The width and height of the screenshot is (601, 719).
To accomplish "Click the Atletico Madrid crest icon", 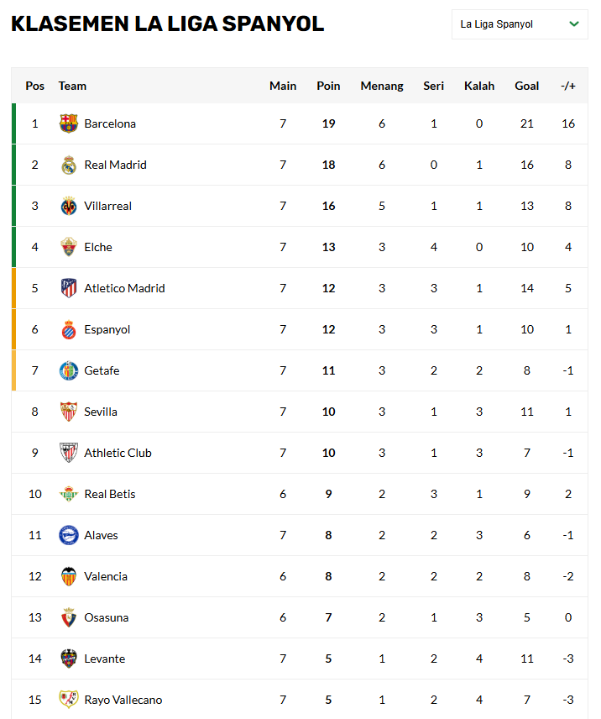I will point(69,288).
